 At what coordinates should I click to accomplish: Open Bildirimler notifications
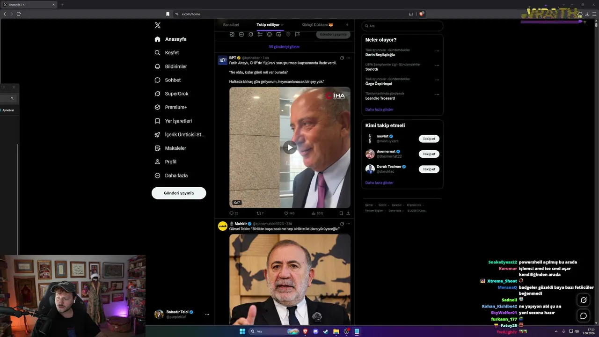click(171, 66)
